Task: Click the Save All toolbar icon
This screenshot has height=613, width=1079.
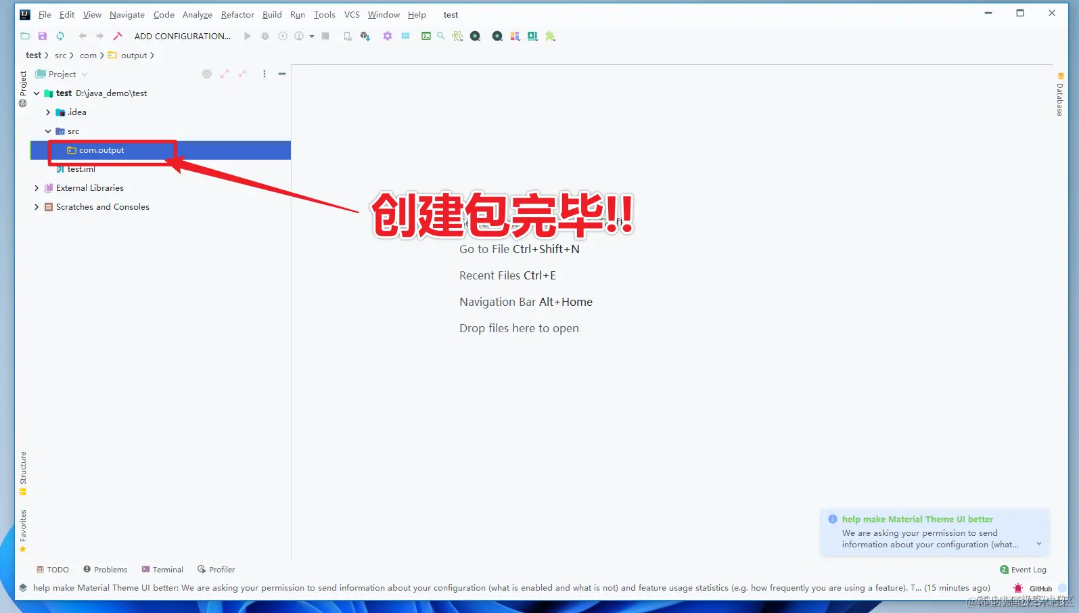Action: click(x=43, y=36)
